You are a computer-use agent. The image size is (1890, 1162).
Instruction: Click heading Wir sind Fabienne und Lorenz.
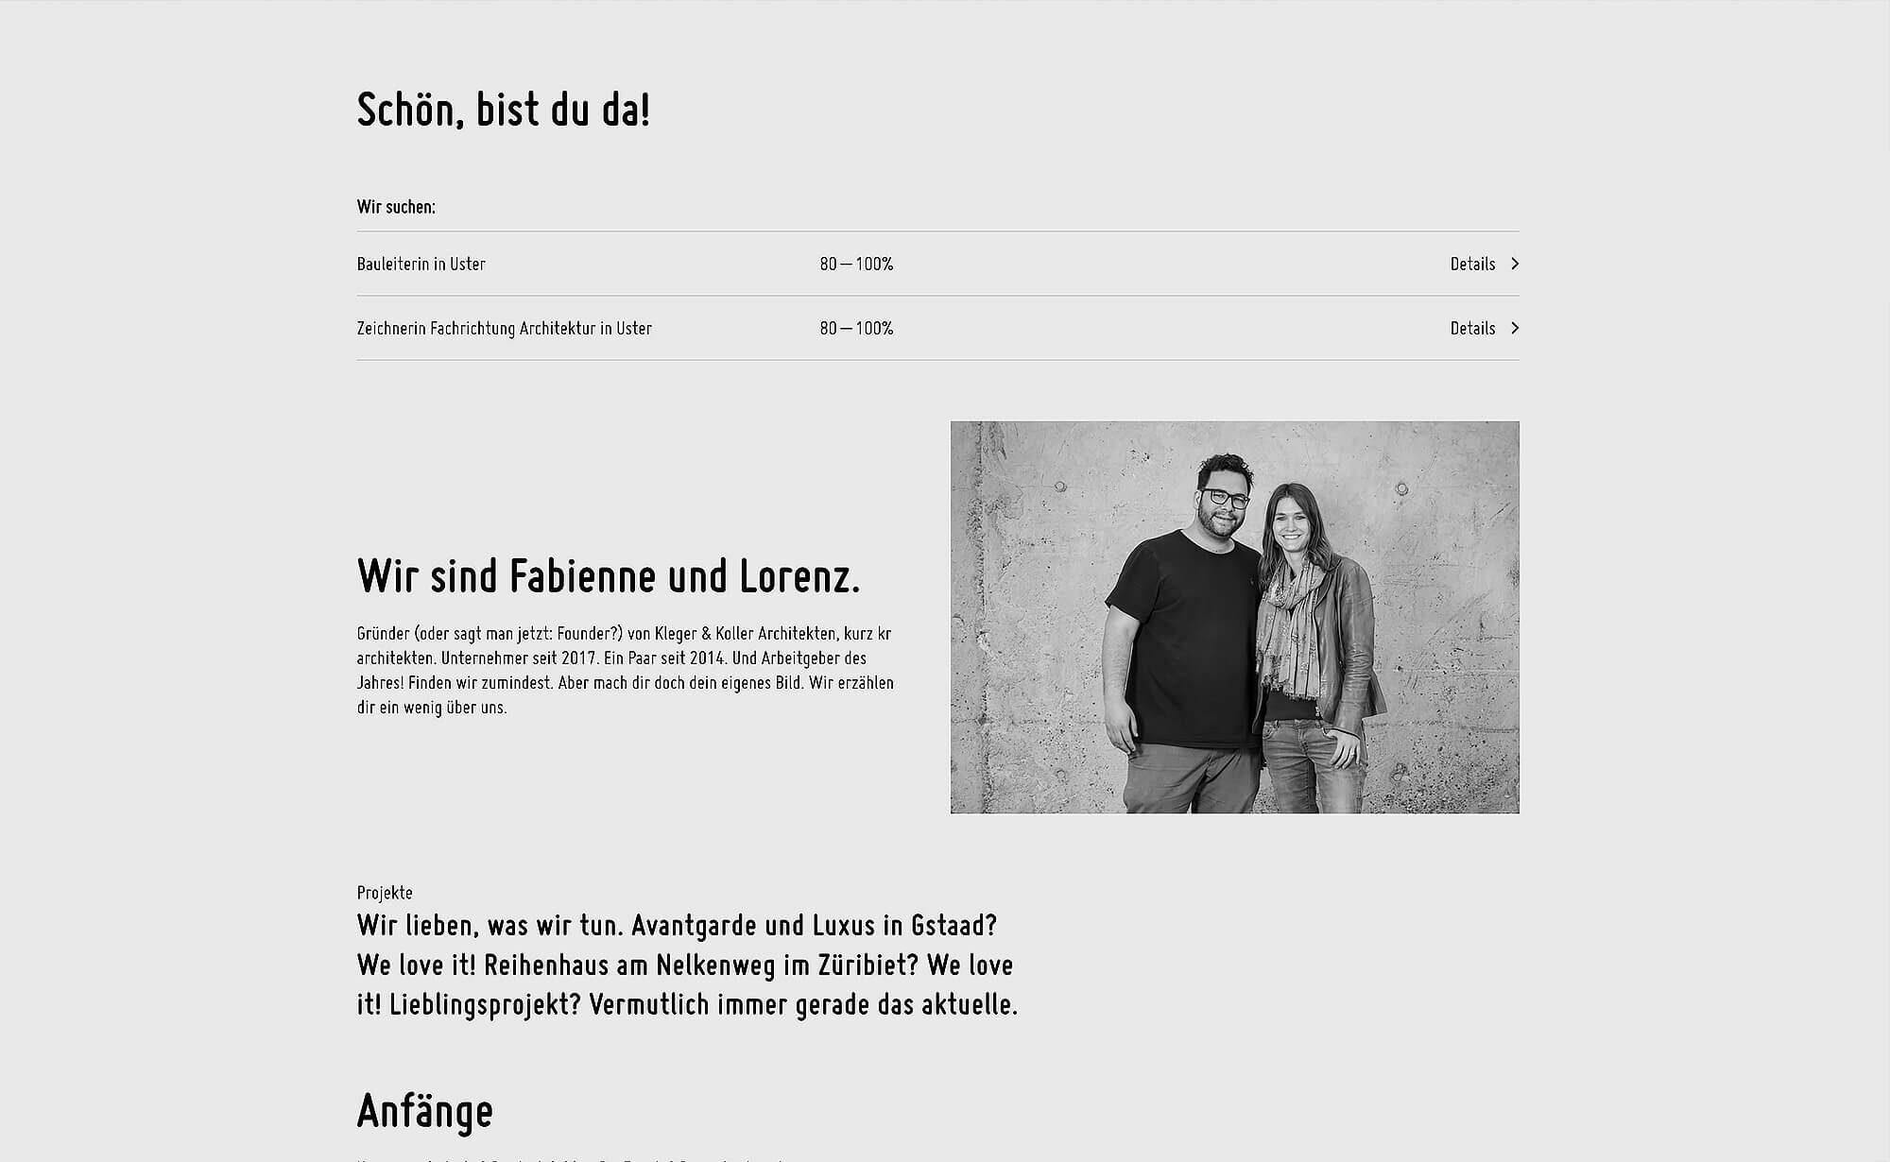tap(609, 576)
